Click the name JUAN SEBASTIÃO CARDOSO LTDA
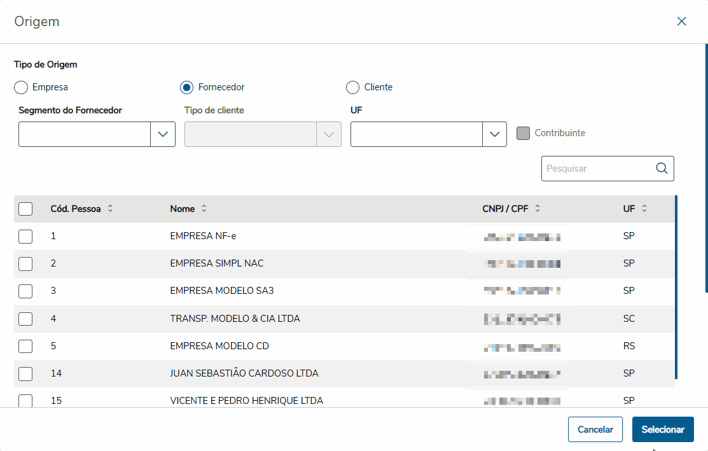 (244, 373)
